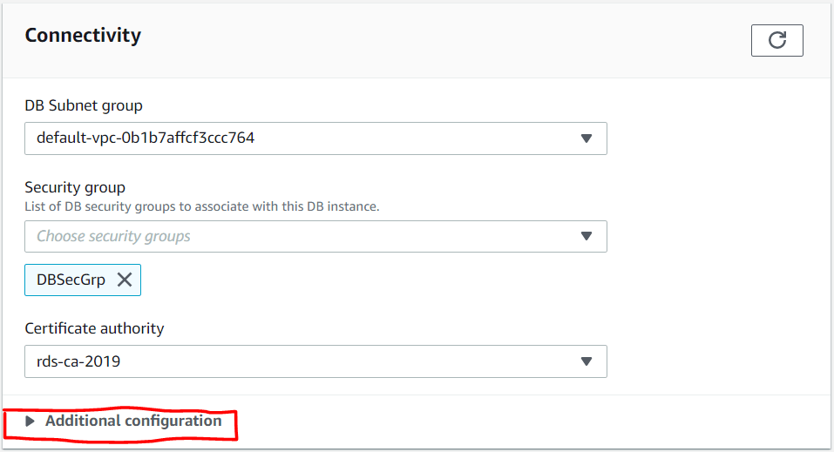The height and width of the screenshot is (452, 834).
Task: Open the default-vpc subnet group selector
Action: tap(296, 138)
